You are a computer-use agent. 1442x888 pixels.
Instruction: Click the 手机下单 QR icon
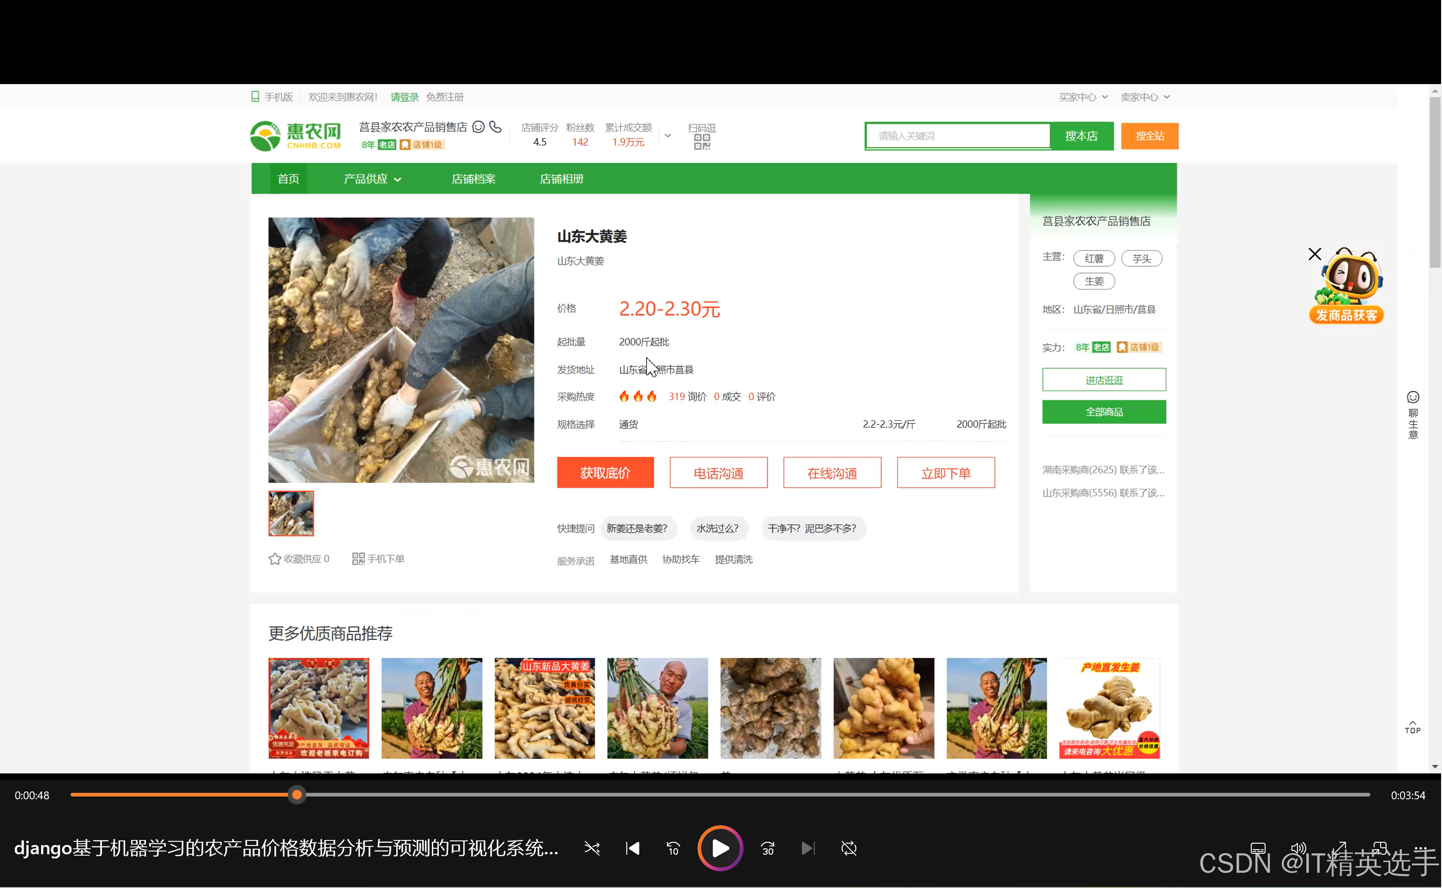pyautogui.click(x=358, y=559)
